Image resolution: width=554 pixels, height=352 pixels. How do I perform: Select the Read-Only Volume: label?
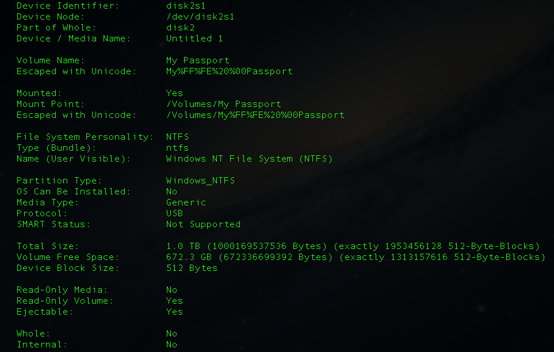(x=65, y=301)
